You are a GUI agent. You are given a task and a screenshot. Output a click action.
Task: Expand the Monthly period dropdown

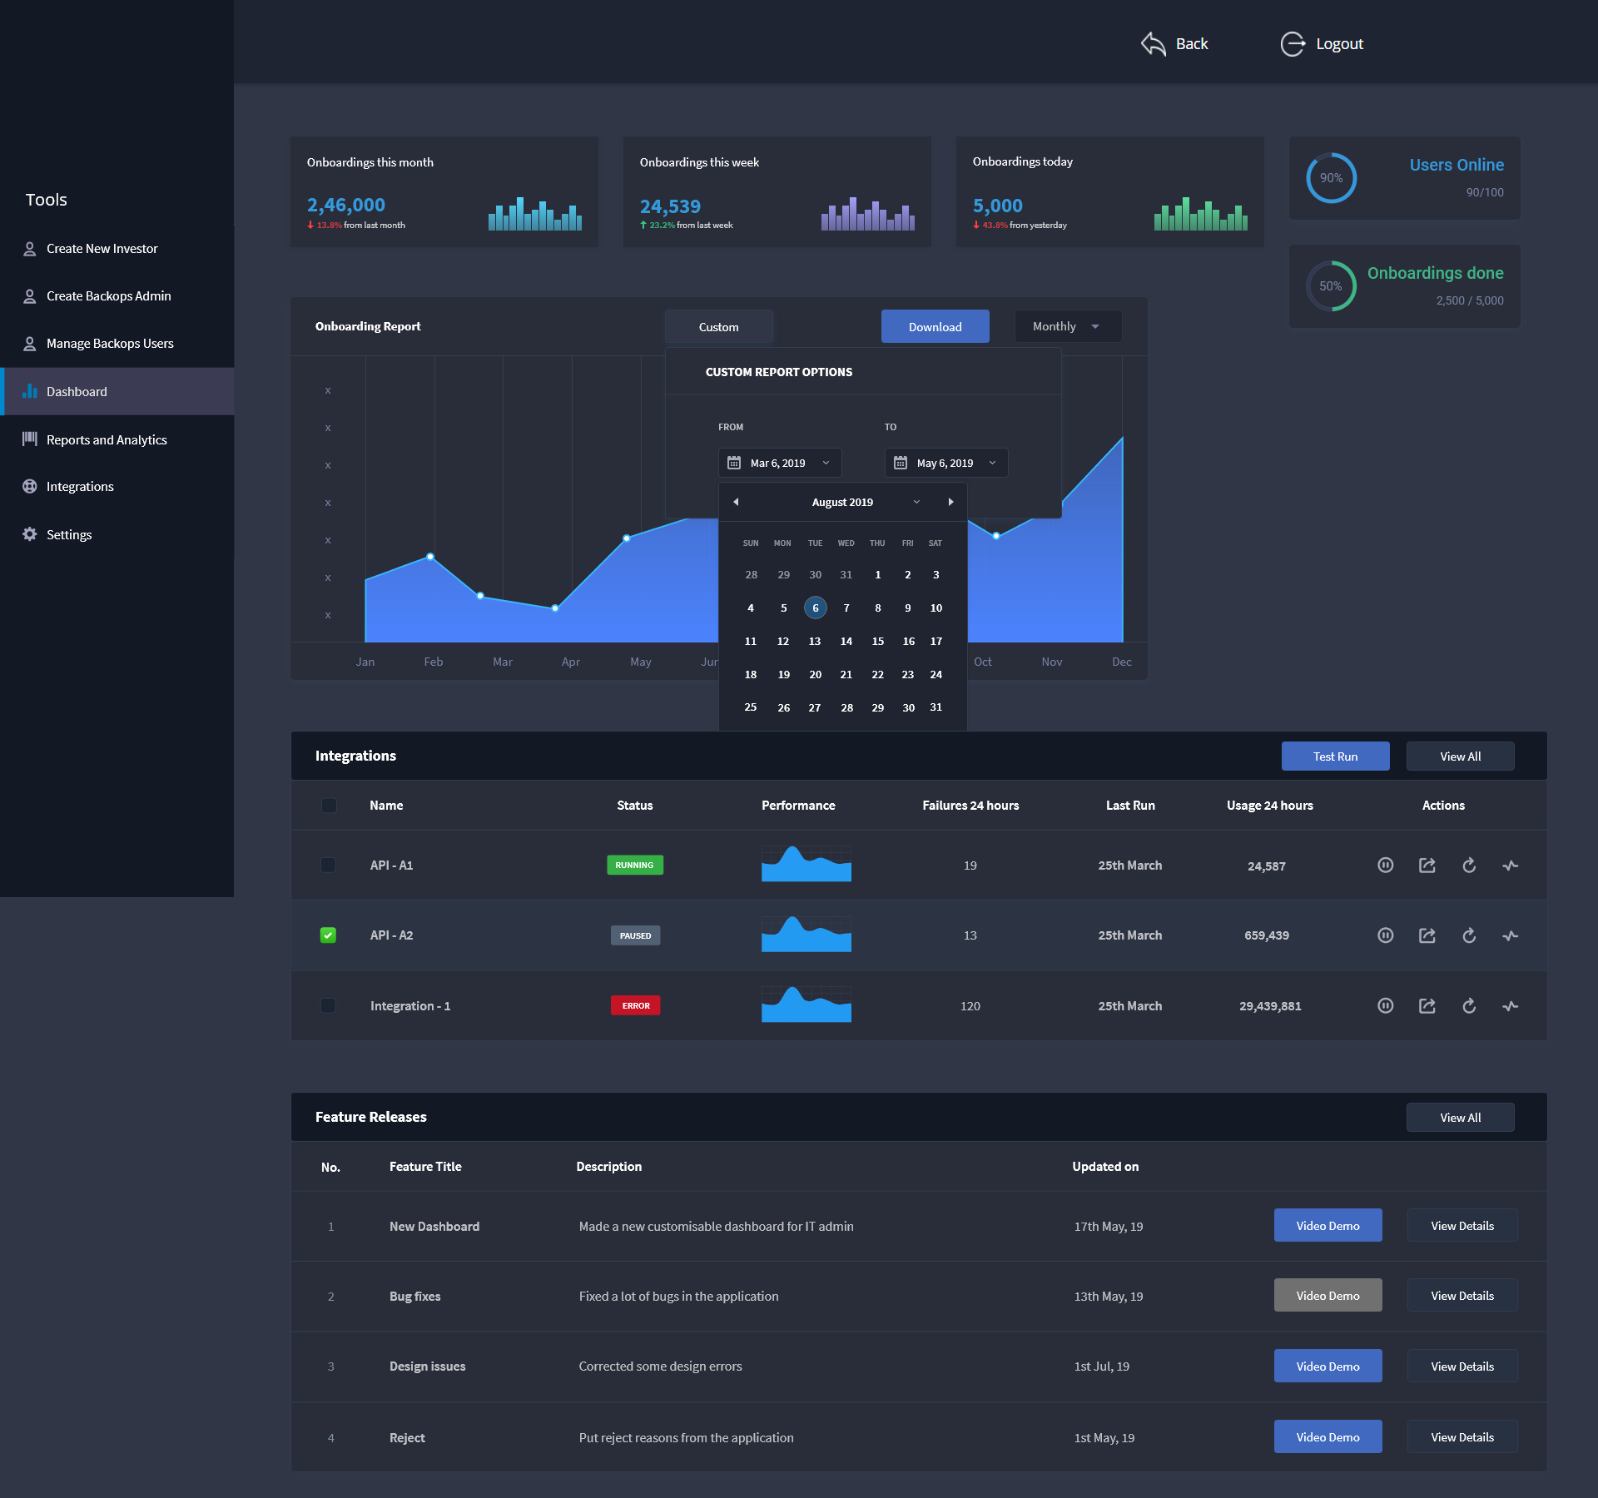pyautogui.click(x=1068, y=326)
